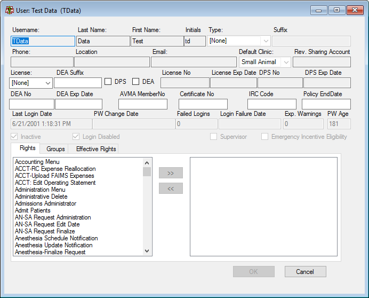Click the Email field
The height and width of the screenshot is (298, 369).
pos(194,62)
